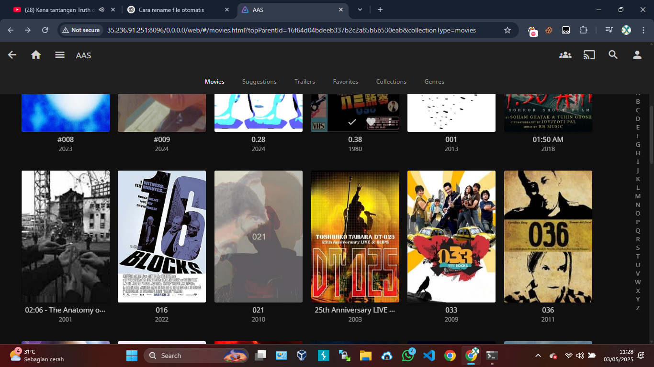Open the DT 025 concert poster
This screenshot has height=367, width=654.
click(x=355, y=237)
